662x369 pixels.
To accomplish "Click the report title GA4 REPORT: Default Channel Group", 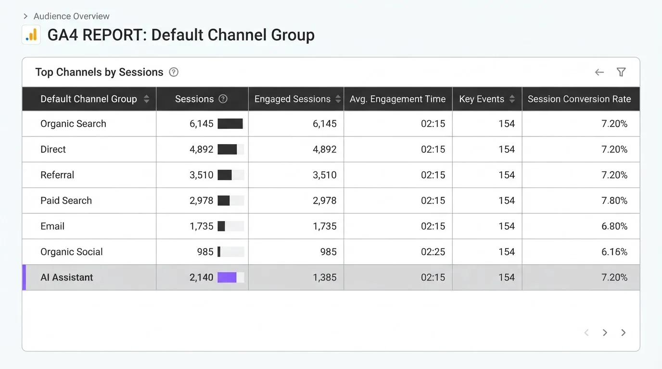I will (x=181, y=35).
